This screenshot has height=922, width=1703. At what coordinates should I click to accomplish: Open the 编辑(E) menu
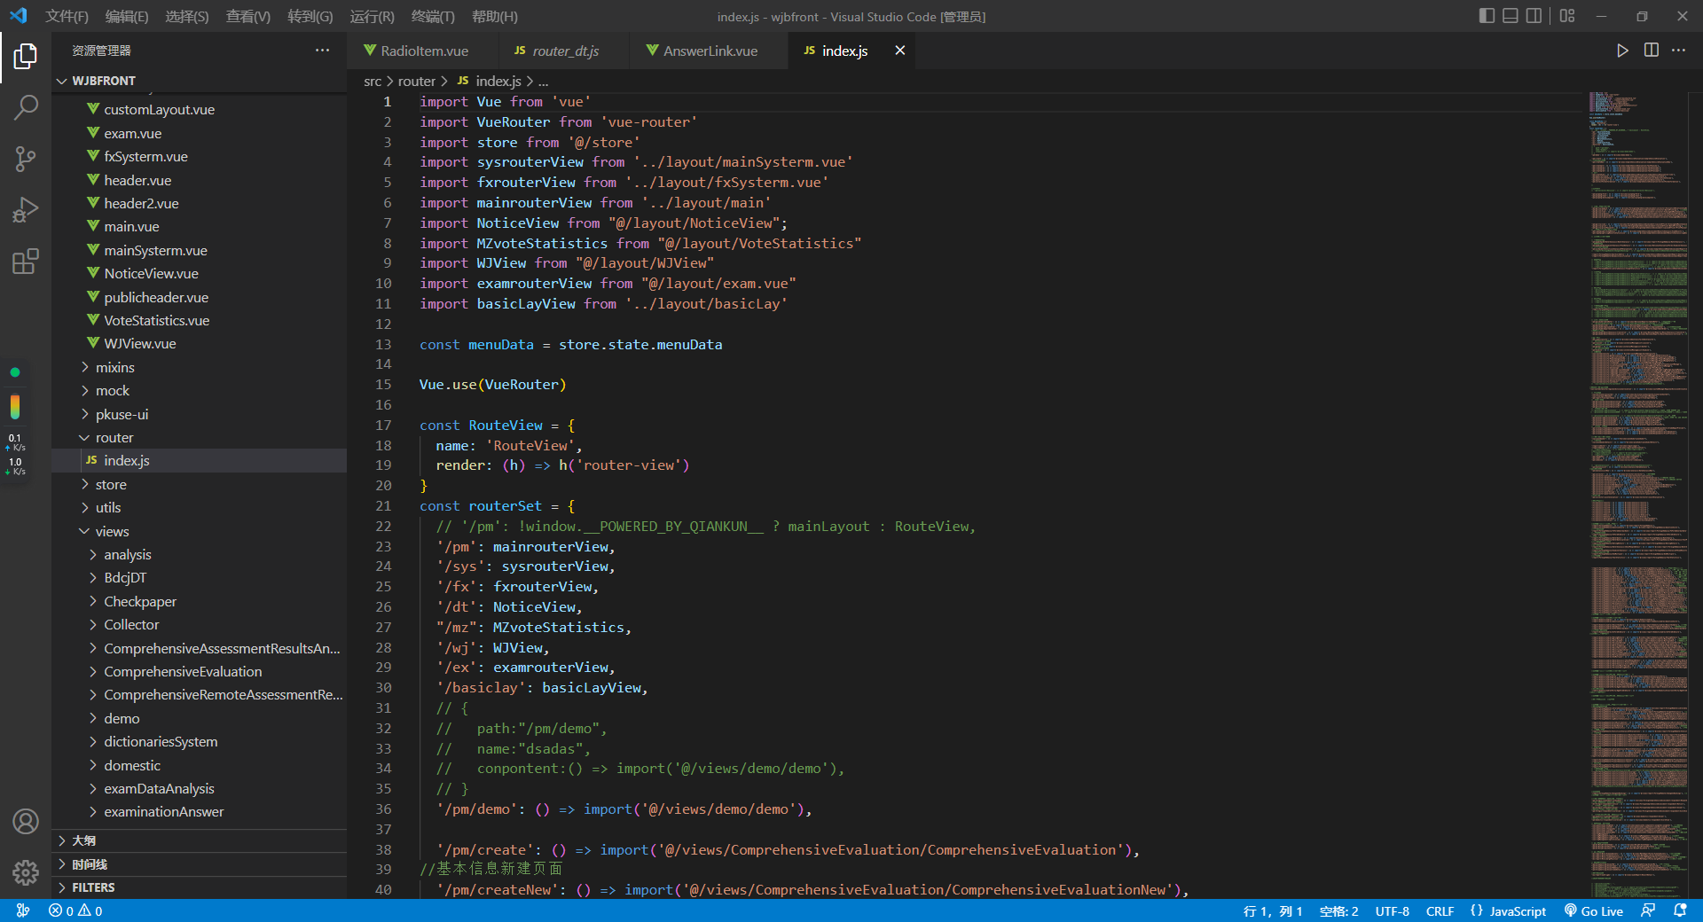127,17
